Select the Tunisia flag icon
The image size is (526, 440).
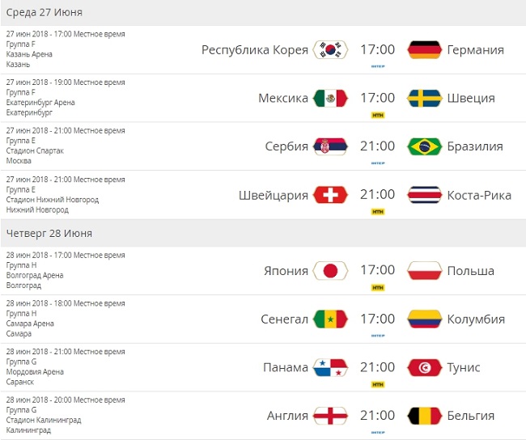coord(425,367)
